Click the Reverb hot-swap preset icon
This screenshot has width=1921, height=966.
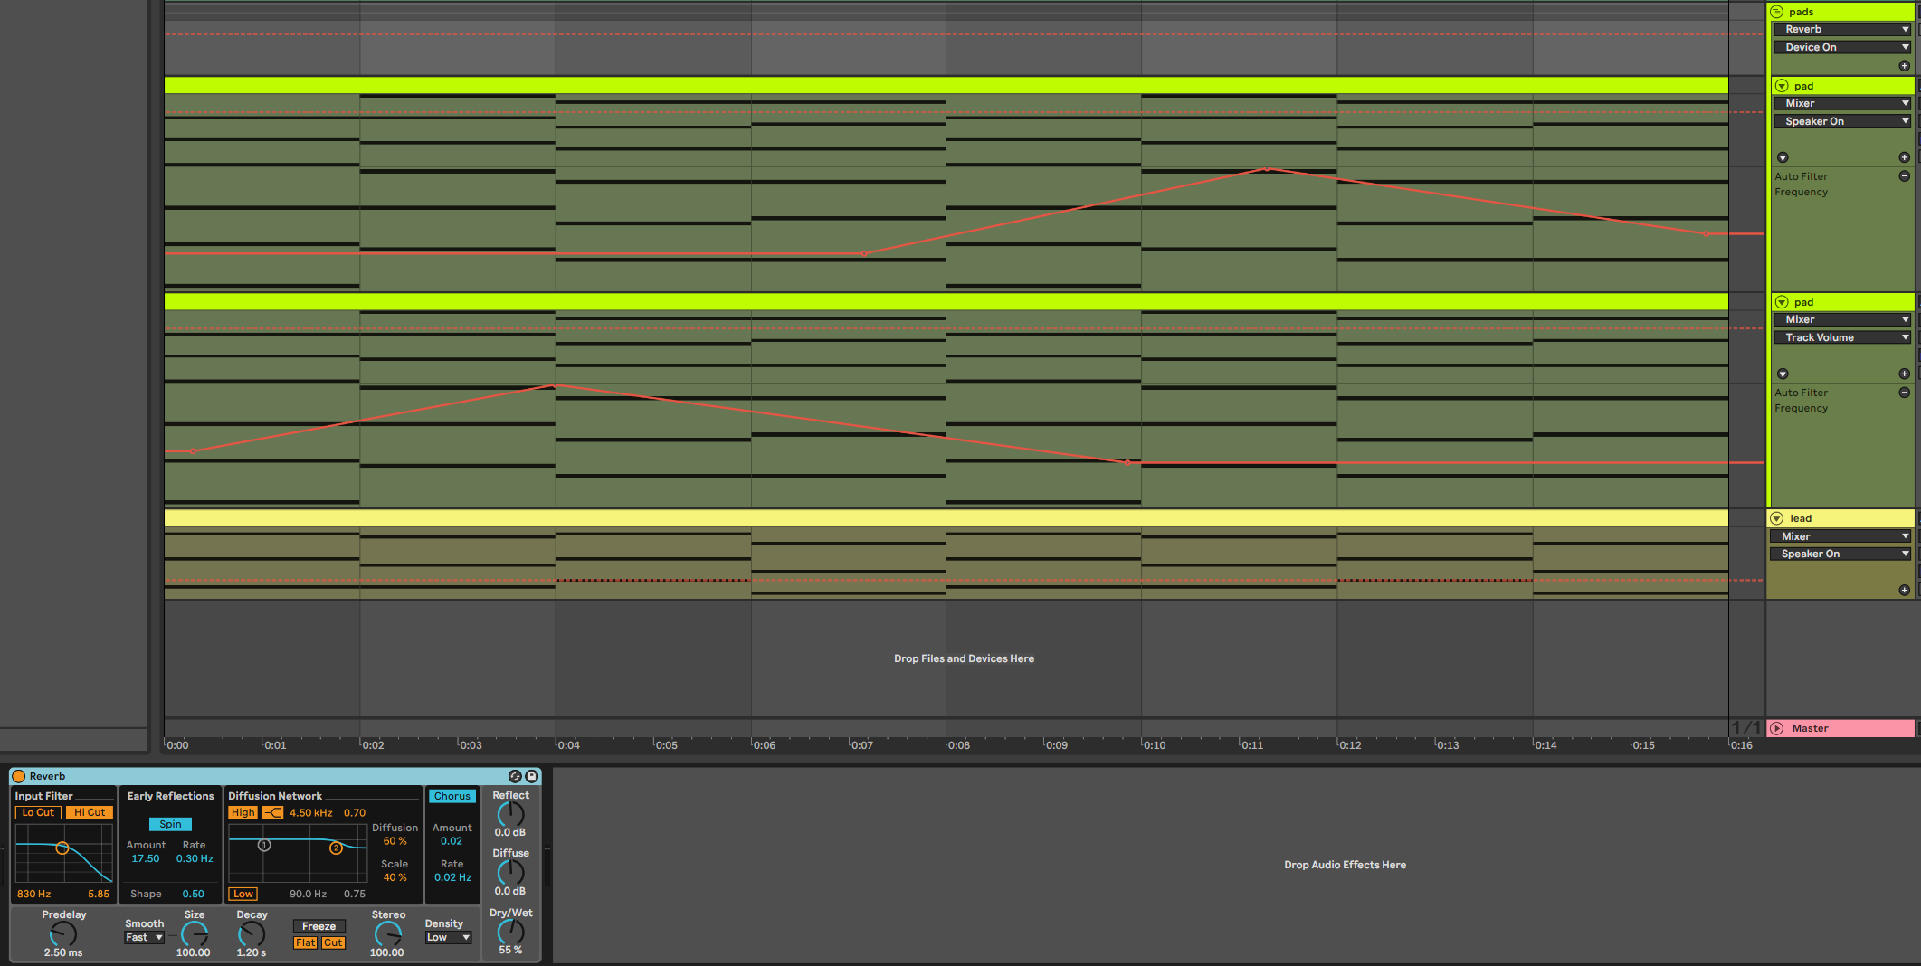(515, 776)
